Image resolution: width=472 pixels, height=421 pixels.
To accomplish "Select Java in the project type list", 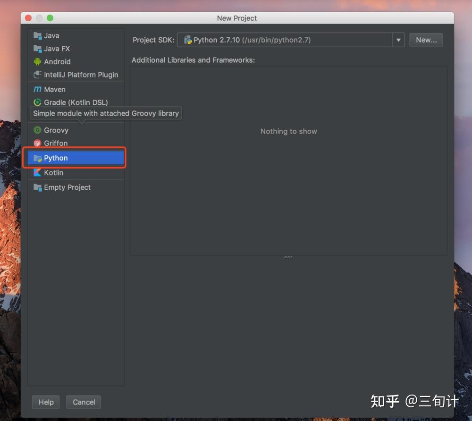I will tap(52, 35).
